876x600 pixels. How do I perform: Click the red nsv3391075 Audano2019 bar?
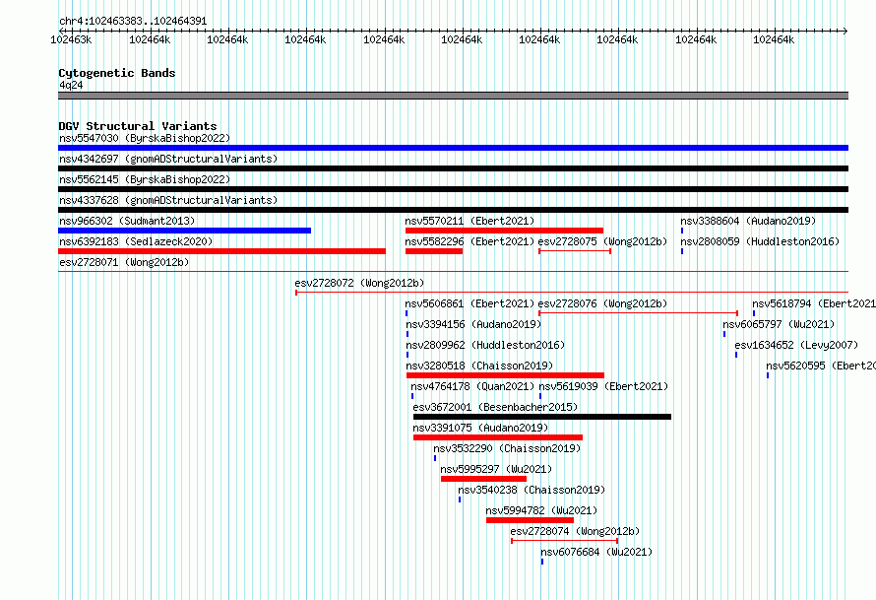[x=498, y=437]
